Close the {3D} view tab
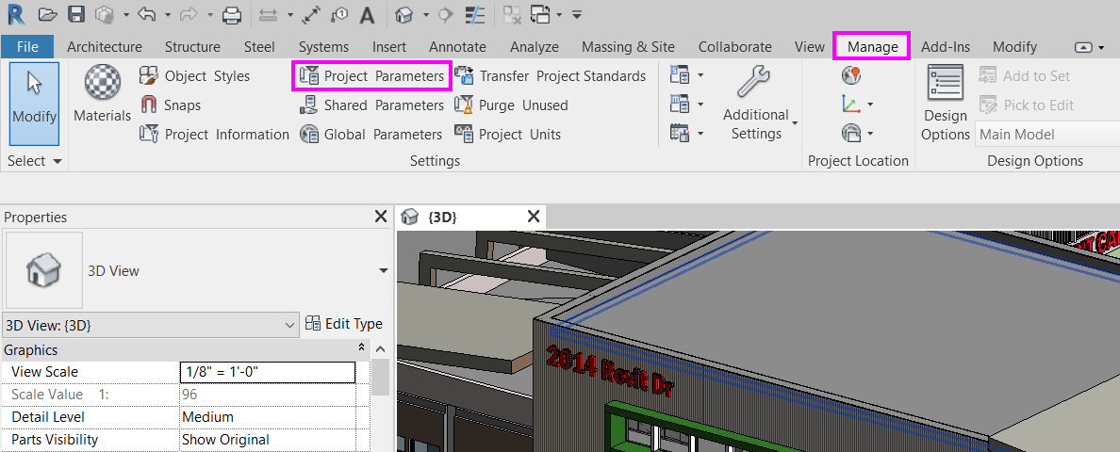This screenshot has width=1120, height=452. tap(533, 217)
